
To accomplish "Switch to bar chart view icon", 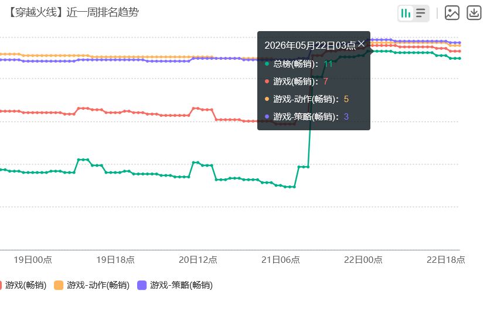I will [x=406, y=13].
